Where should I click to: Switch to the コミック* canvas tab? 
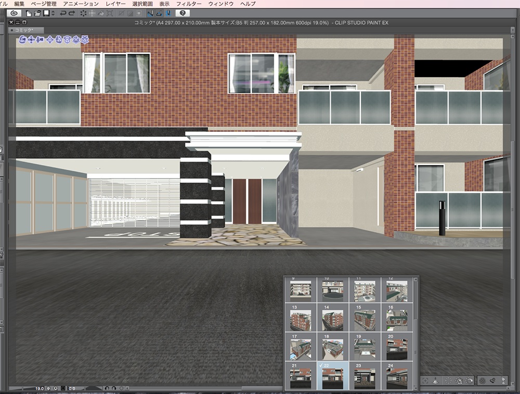[x=26, y=30]
